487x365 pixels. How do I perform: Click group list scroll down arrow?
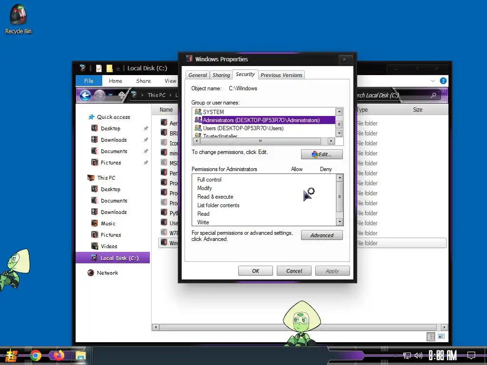click(x=339, y=133)
